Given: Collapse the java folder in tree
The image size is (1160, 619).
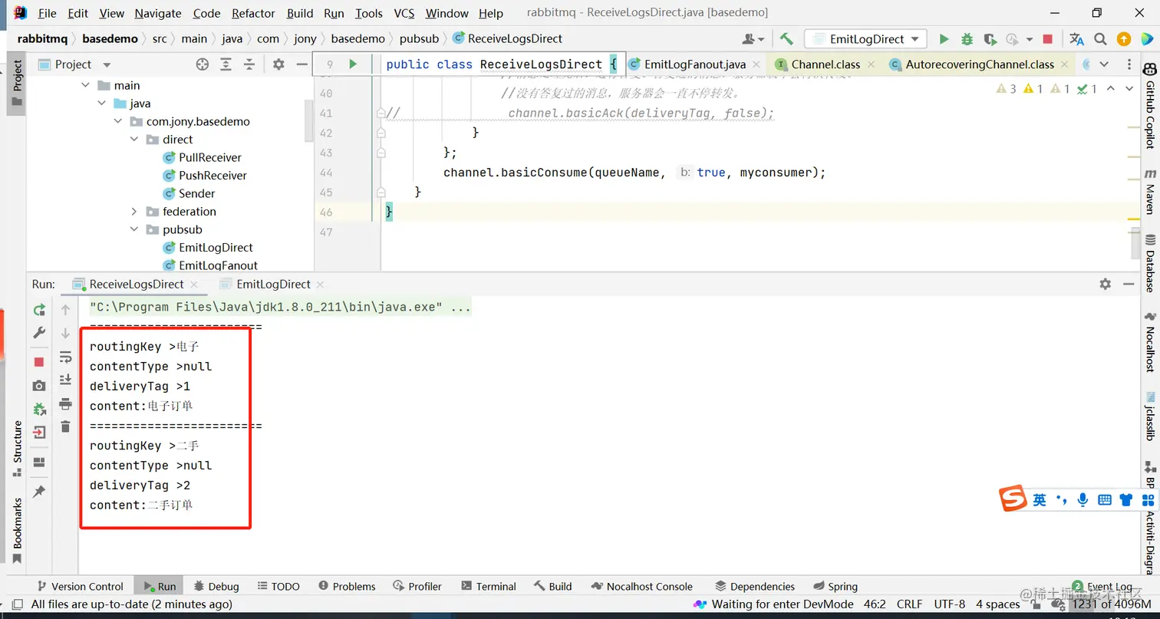Looking at the screenshot, I should click(101, 104).
